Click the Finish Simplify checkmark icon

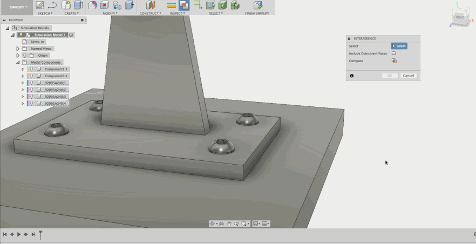[257, 5]
